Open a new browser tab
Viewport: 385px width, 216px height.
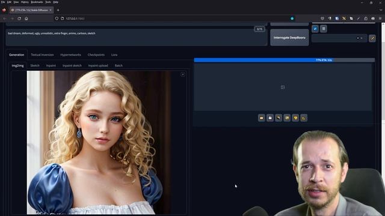(x=58, y=10)
